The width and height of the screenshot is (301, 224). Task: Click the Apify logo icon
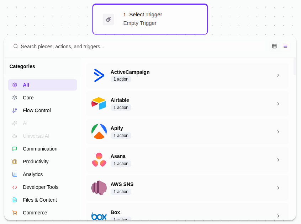point(99,132)
